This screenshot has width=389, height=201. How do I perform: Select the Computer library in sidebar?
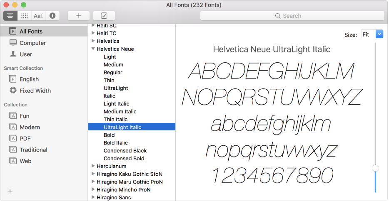pos(32,43)
